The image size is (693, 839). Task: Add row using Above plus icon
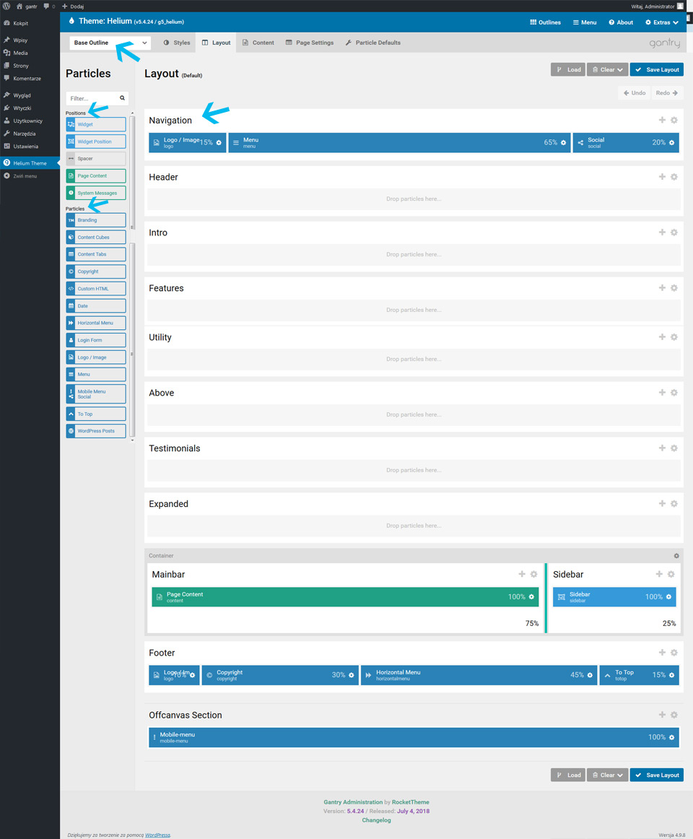662,393
